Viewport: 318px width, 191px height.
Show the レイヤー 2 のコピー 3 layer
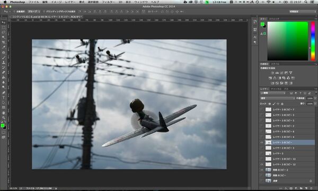coord(262,148)
